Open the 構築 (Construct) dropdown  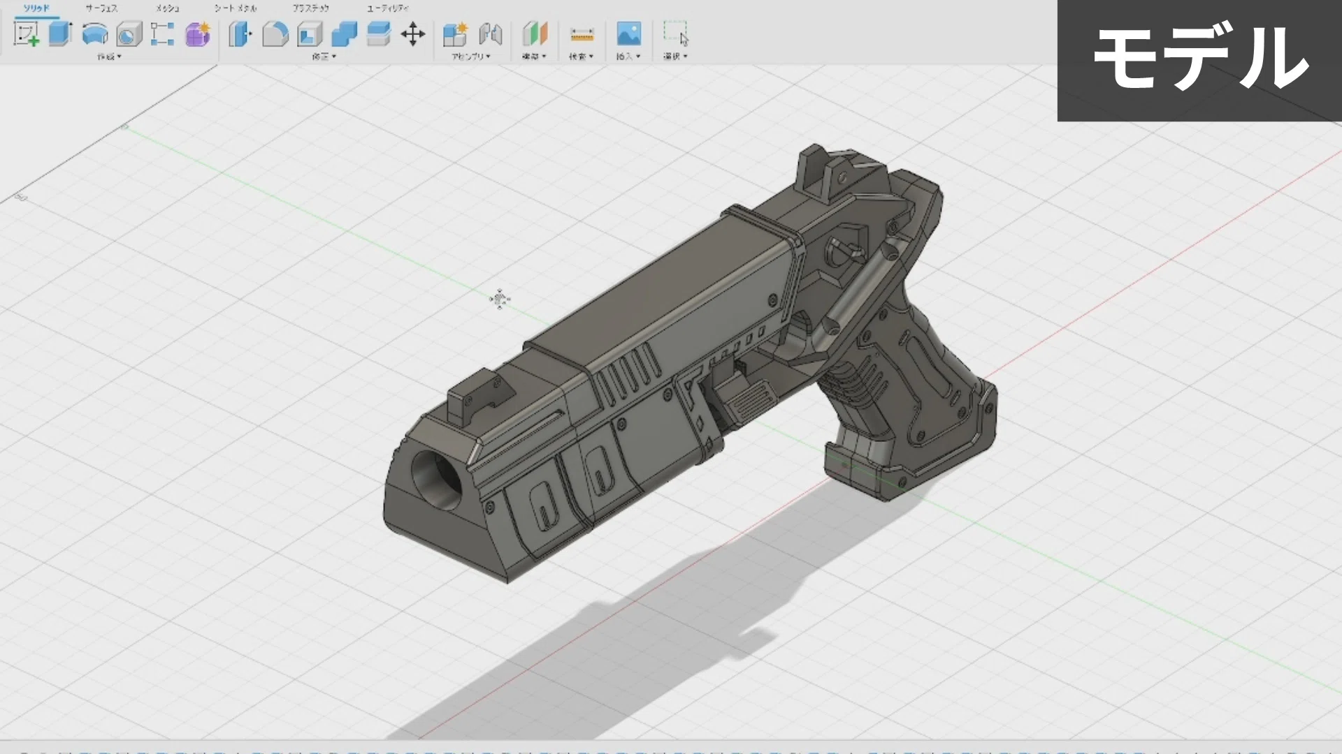[534, 57]
